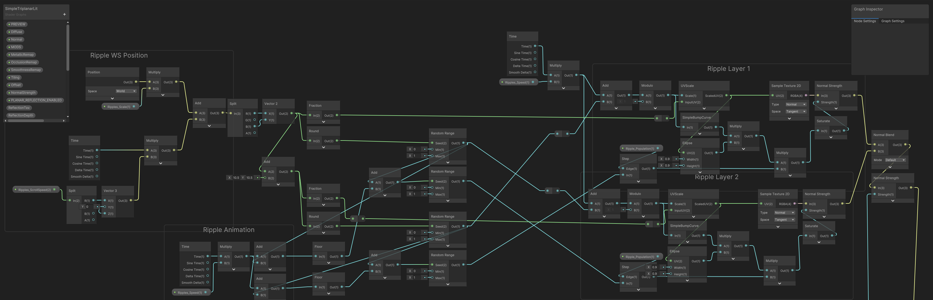Image resolution: width=933 pixels, height=300 pixels.
Task: Collapse the Position node with its chevron
Action: [112, 98]
